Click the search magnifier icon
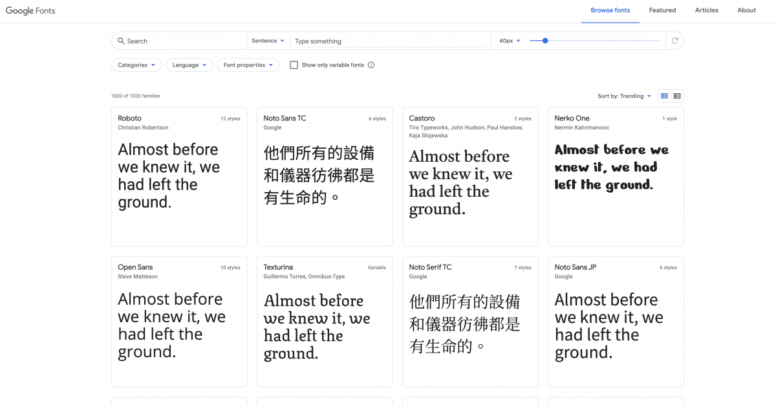 tap(120, 41)
